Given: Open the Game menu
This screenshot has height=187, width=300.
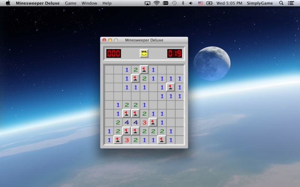Looking at the screenshot, I should tap(70, 3).
